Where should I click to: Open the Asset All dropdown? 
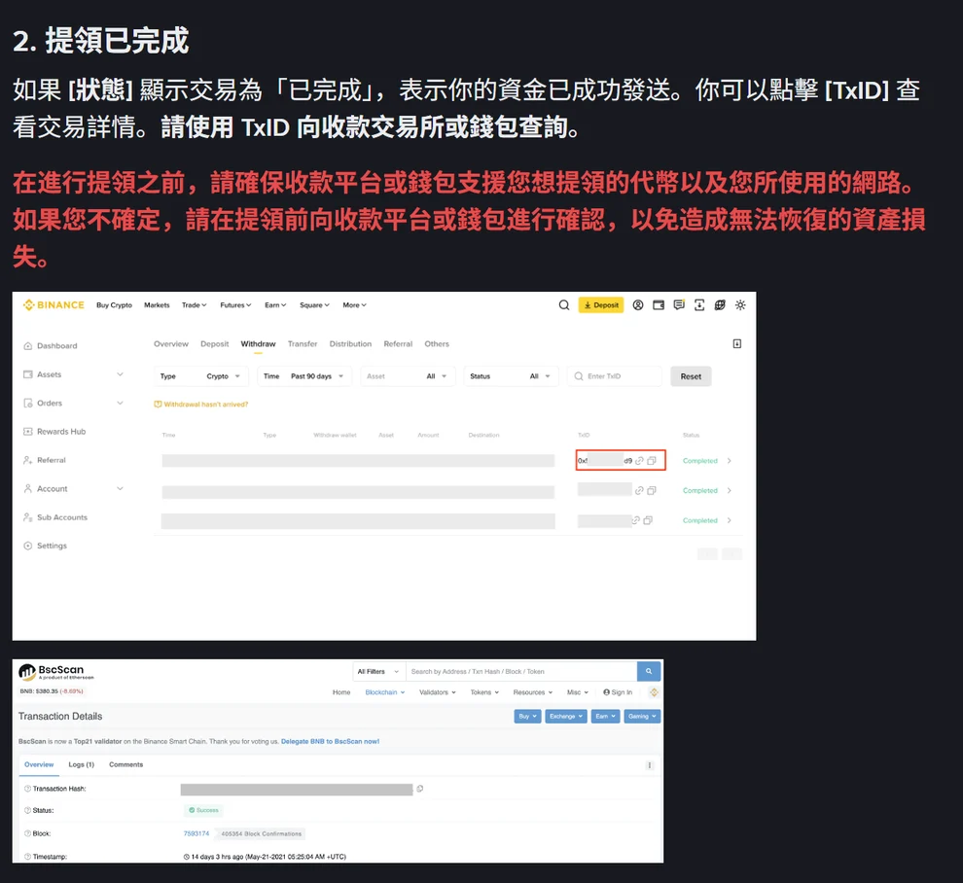408,376
